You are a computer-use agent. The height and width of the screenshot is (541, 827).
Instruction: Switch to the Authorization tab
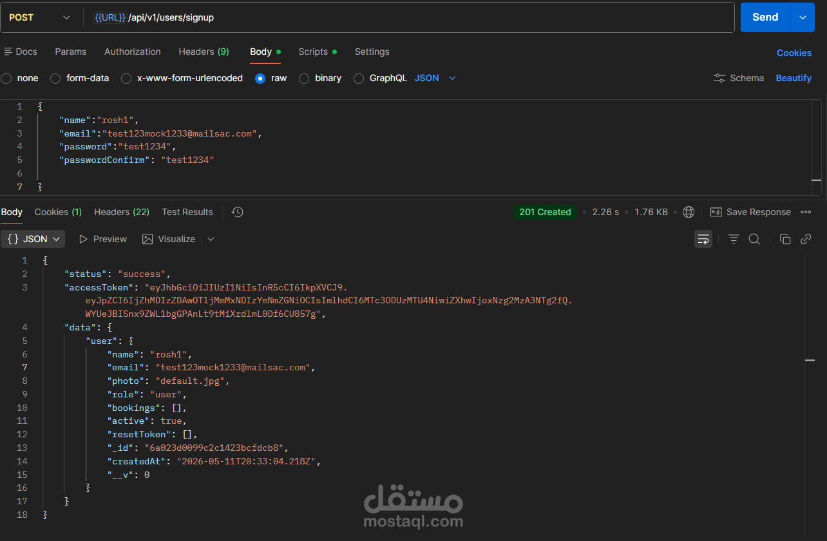coord(133,52)
